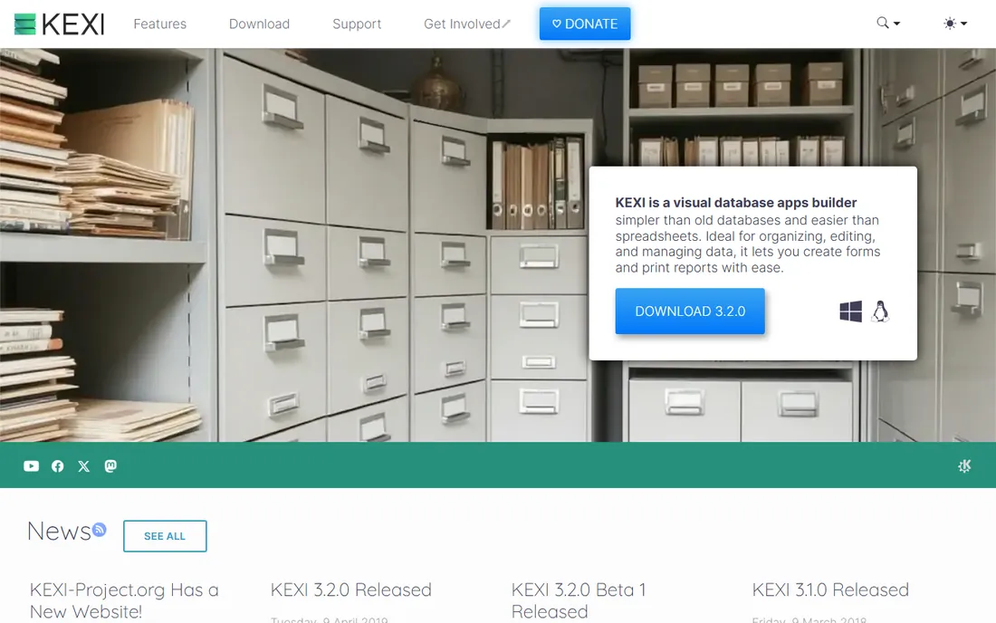996x623 pixels.
Task: Open the Get Involved menu item
Action: [467, 24]
